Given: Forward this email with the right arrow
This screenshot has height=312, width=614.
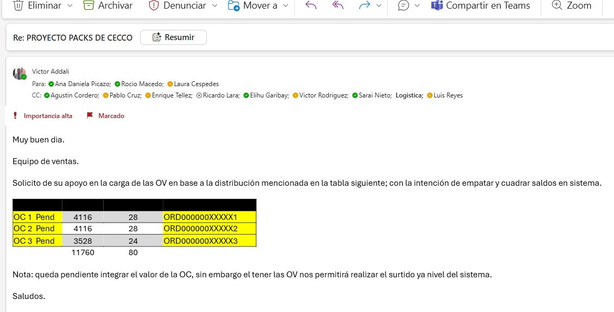Looking at the screenshot, I should [364, 5].
